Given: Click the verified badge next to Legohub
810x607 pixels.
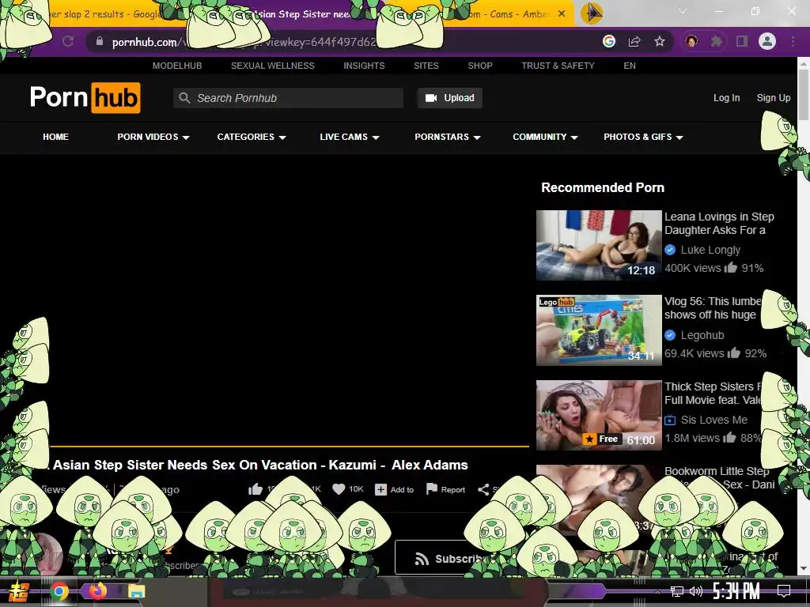Looking at the screenshot, I should (x=670, y=335).
